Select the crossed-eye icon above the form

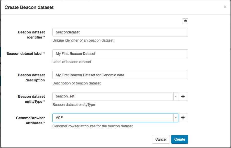tap(185, 21)
